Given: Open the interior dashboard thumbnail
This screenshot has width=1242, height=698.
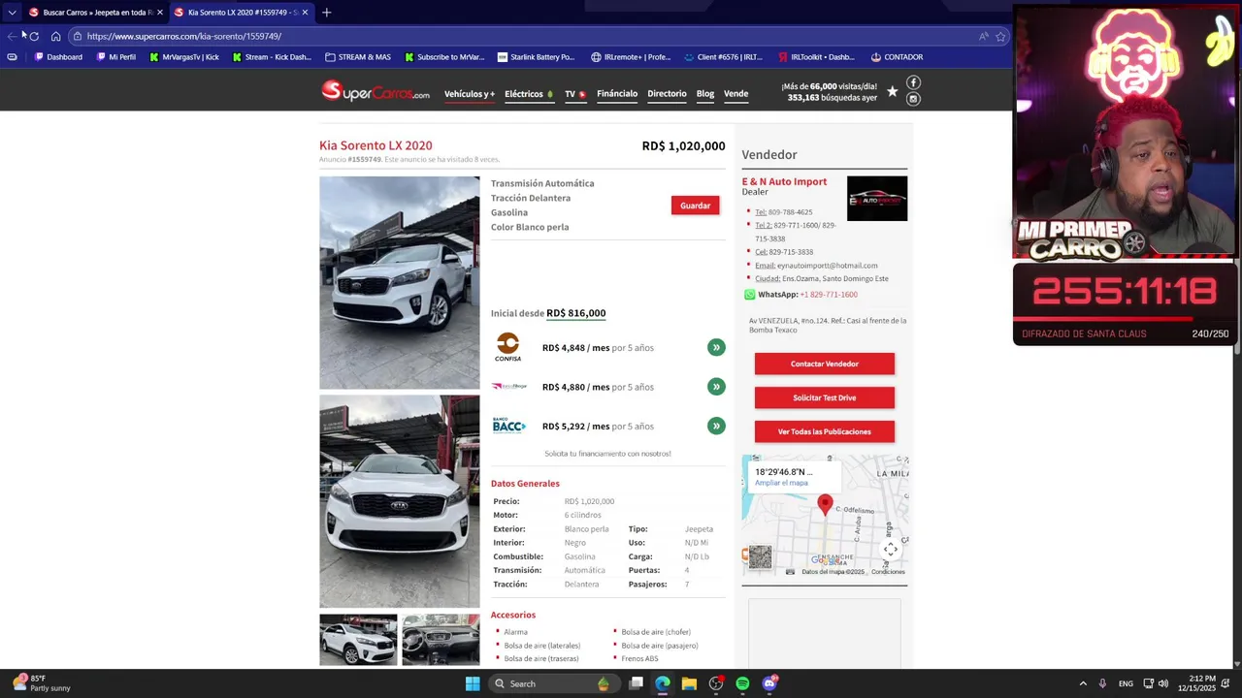Looking at the screenshot, I should [x=441, y=640].
